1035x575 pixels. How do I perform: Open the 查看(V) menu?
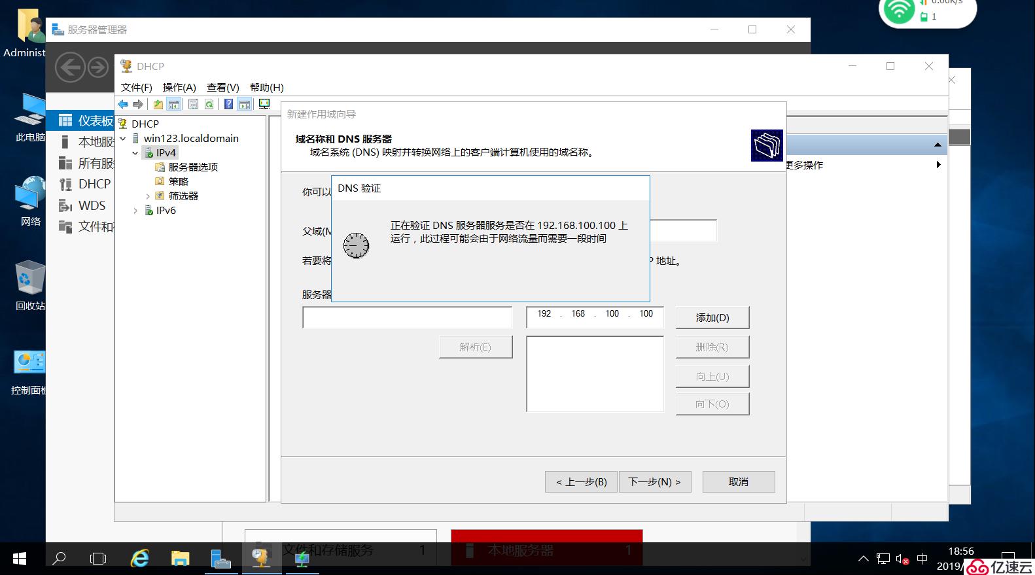click(223, 87)
